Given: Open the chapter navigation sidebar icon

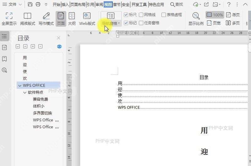Looking at the screenshot, I should tap(4, 47).
